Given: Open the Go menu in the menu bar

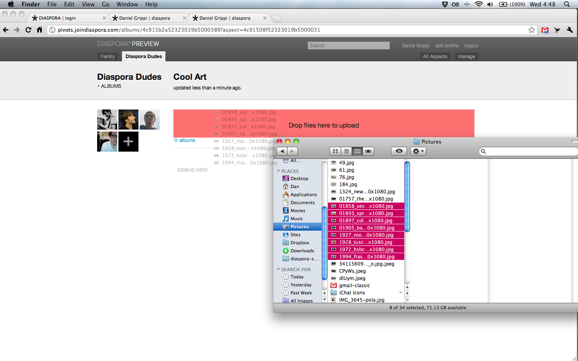Looking at the screenshot, I should coord(106,4).
